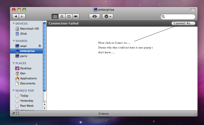The width and height of the screenshot is (204, 125).
Task: Select enterprise in the sidebar
Action: (26, 51)
